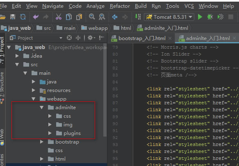Image resolution: width=239 pixels, height=166 pixels.
Task: Toggle the 1: Project tool window
Action: (x=2, y=48)
